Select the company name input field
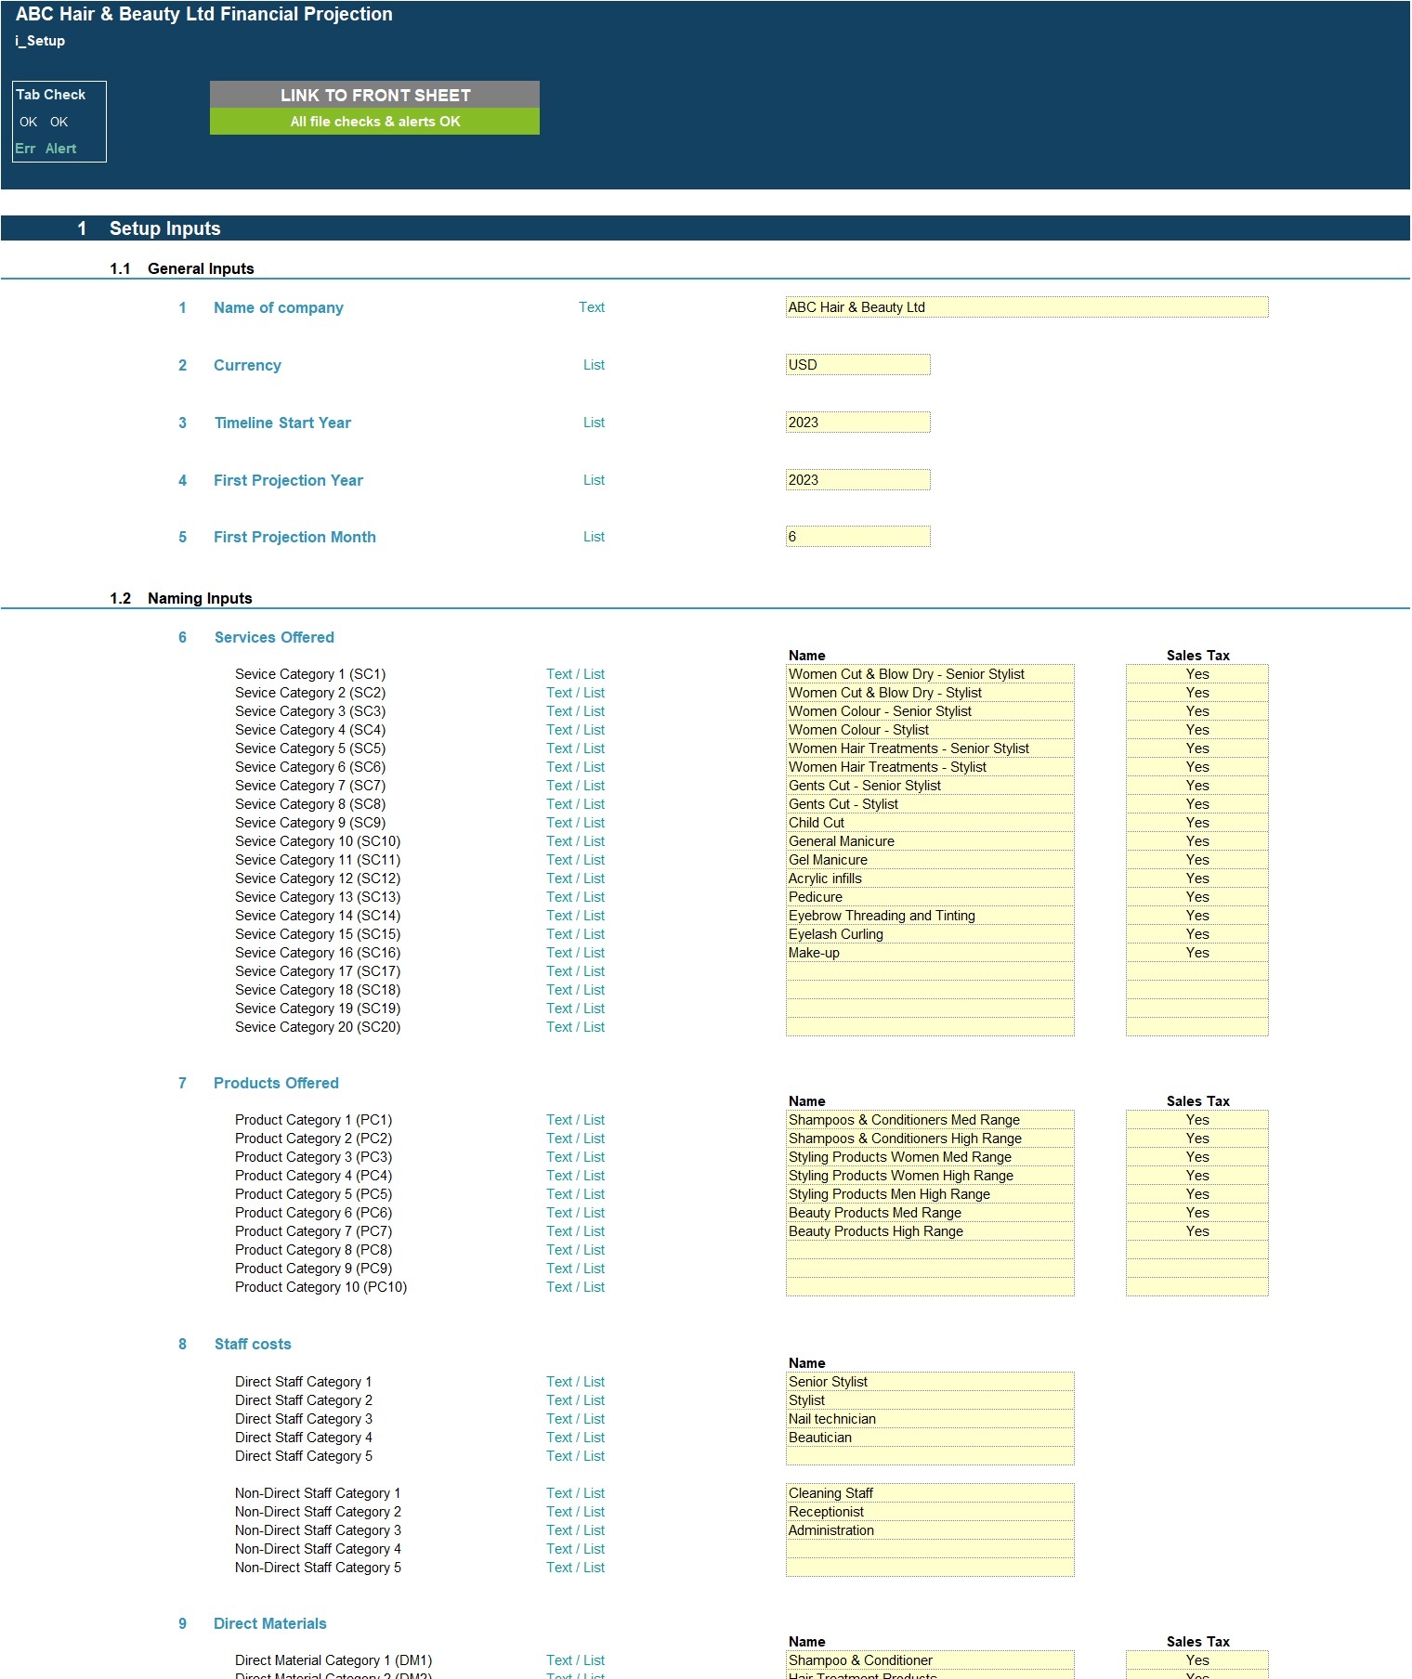 1026,307
